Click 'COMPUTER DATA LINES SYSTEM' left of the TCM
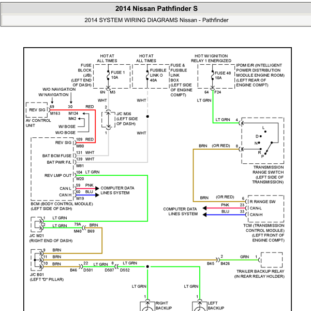Image resolution: width=311 pixels, height=311 pixels. click(180, 211)
